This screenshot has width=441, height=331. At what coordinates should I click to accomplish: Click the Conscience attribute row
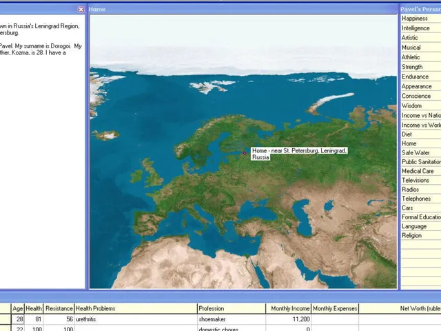(x=421, y=96)
